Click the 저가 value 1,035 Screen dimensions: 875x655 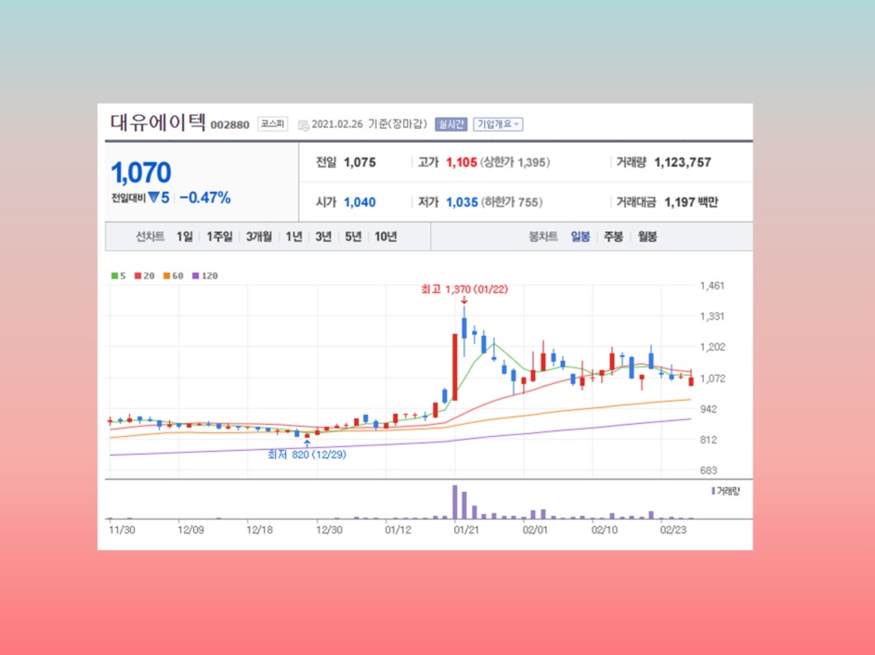[x=462, y=202]
